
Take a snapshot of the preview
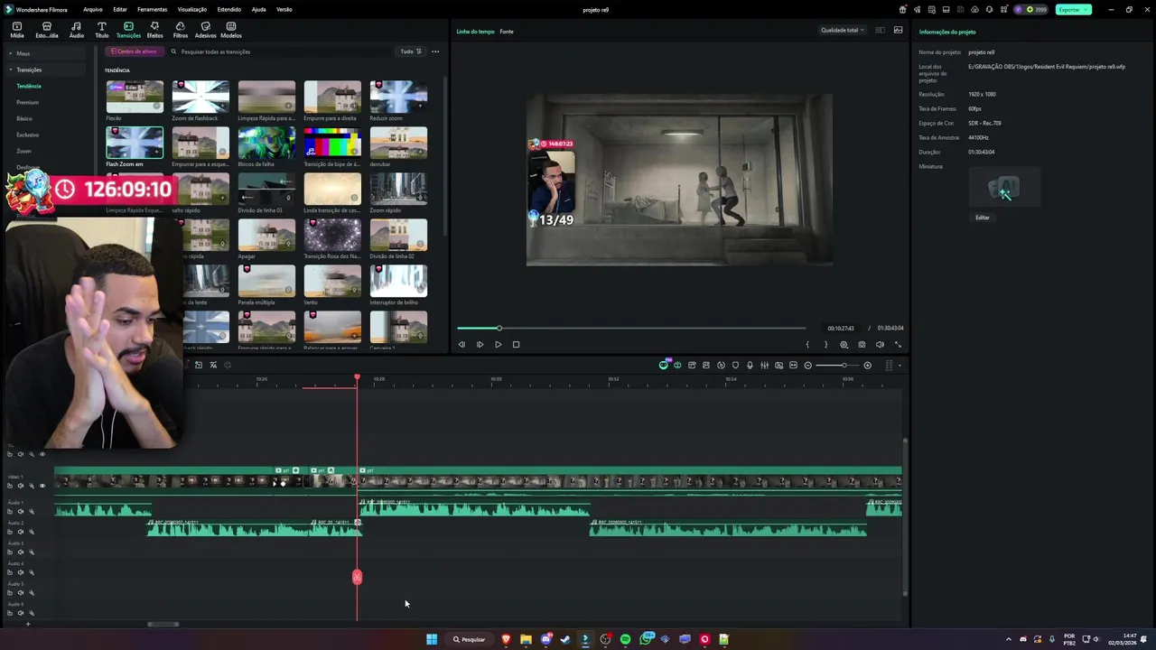coord(862,344)
